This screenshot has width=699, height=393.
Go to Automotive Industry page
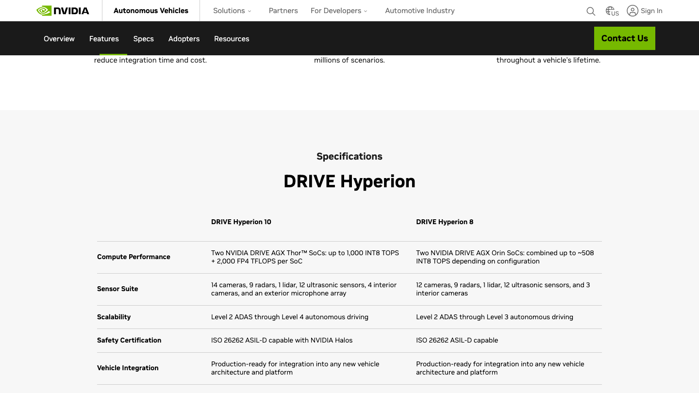(420, 11)
